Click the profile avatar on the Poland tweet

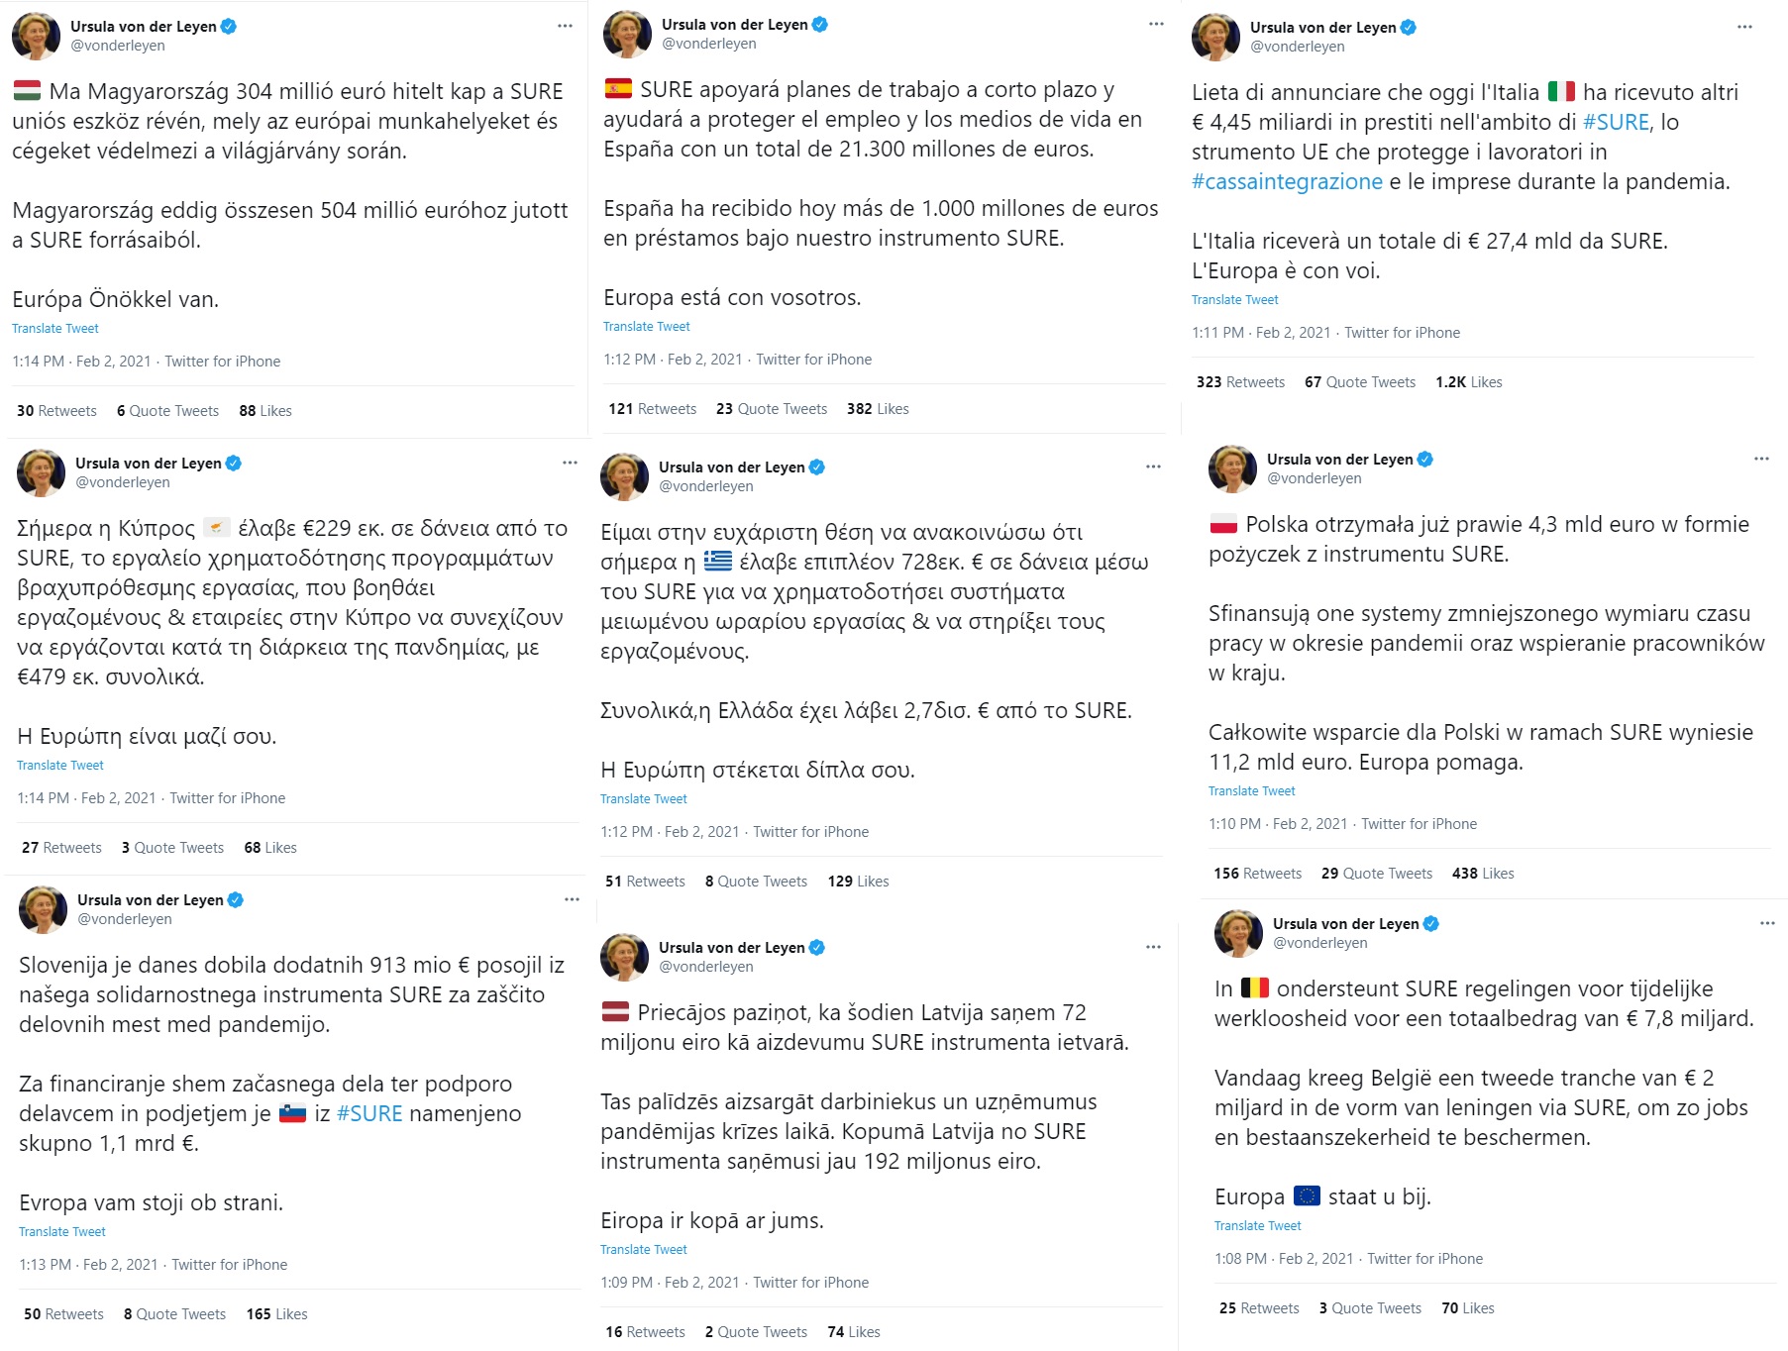tap(1232, 468)
